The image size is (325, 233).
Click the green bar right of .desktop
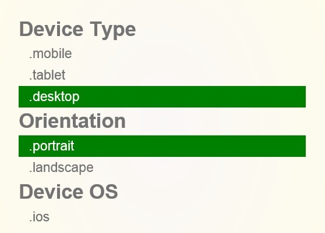coord(193,97)
